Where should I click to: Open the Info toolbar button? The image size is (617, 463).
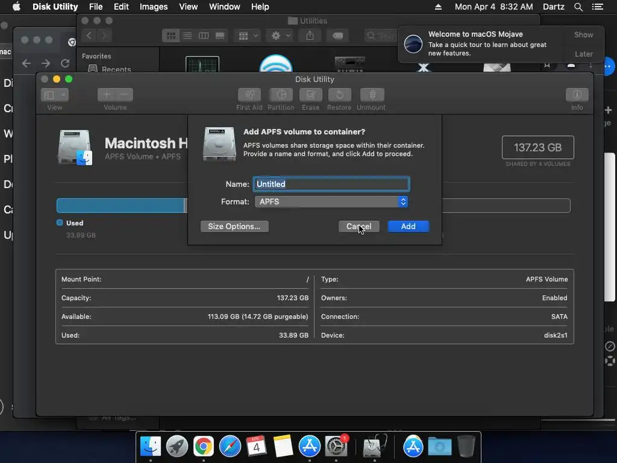pyautogui.click(x=577, y=95)
